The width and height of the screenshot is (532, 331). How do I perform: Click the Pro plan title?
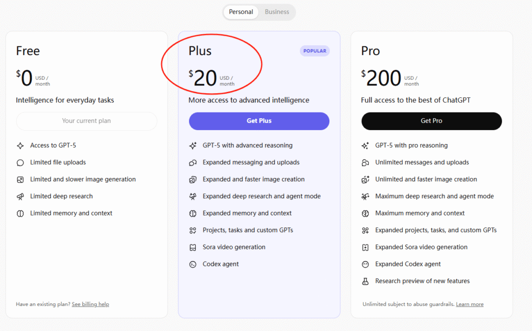370,51
